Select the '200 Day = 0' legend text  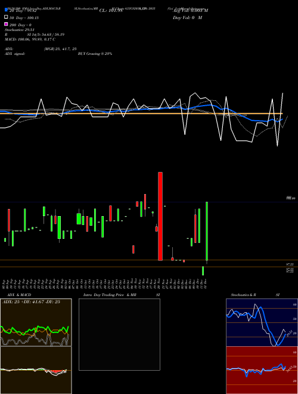[x=21, y=25]
